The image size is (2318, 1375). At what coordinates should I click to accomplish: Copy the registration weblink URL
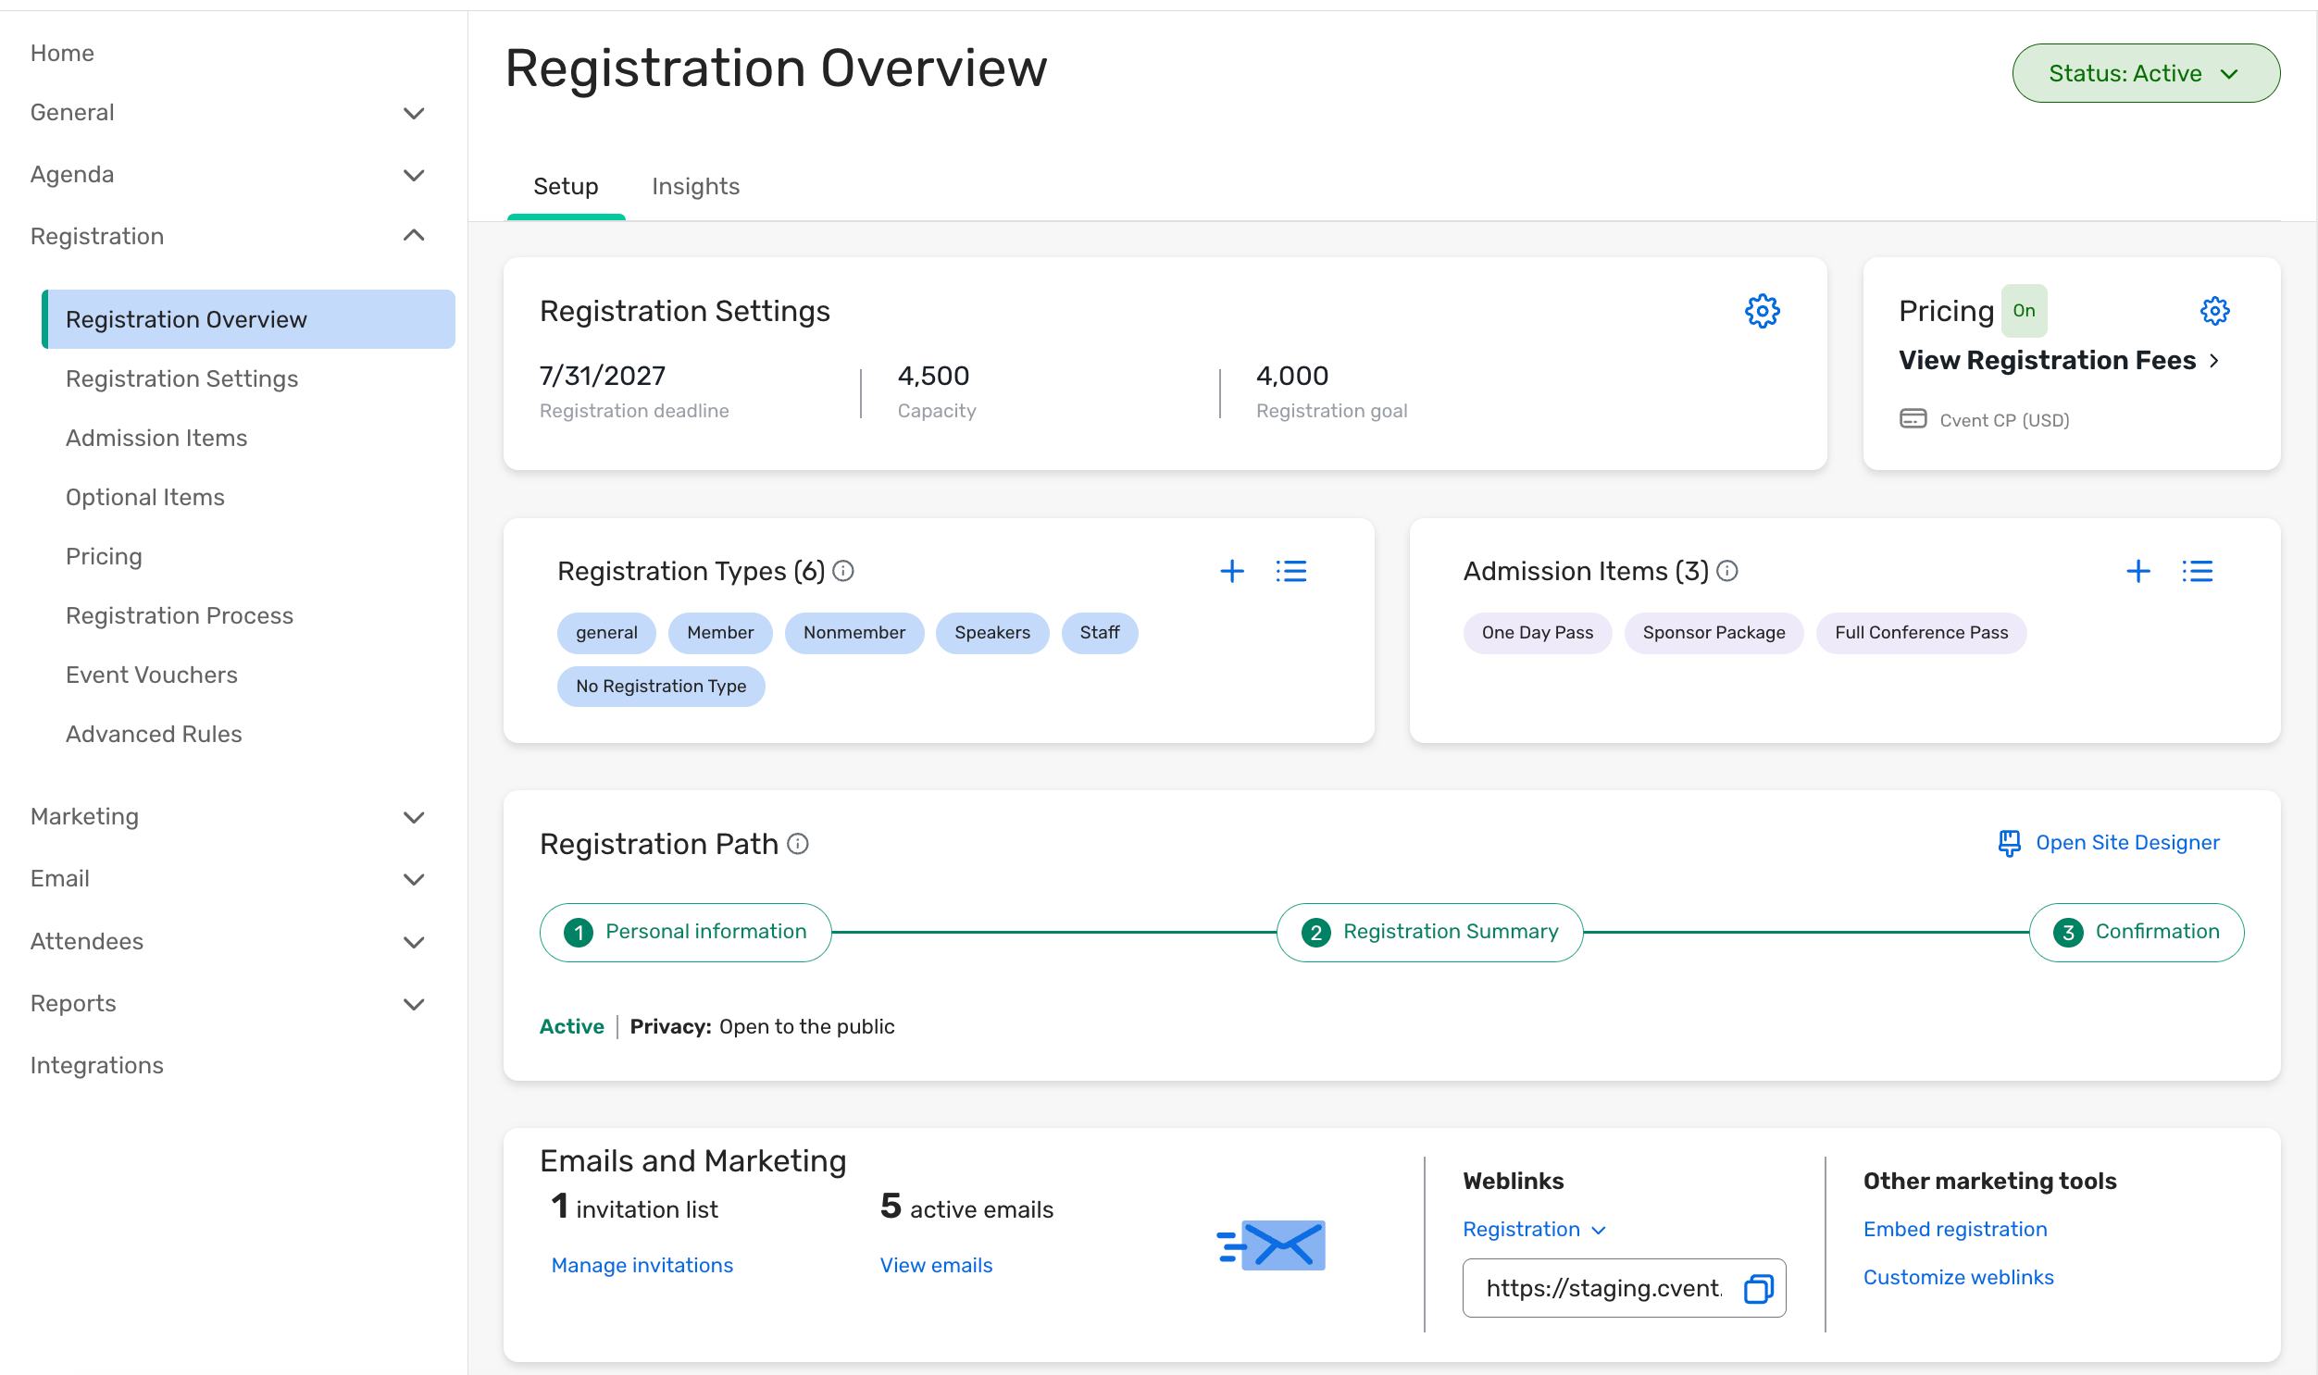pyautogui.click(x=1757, y=1288)
